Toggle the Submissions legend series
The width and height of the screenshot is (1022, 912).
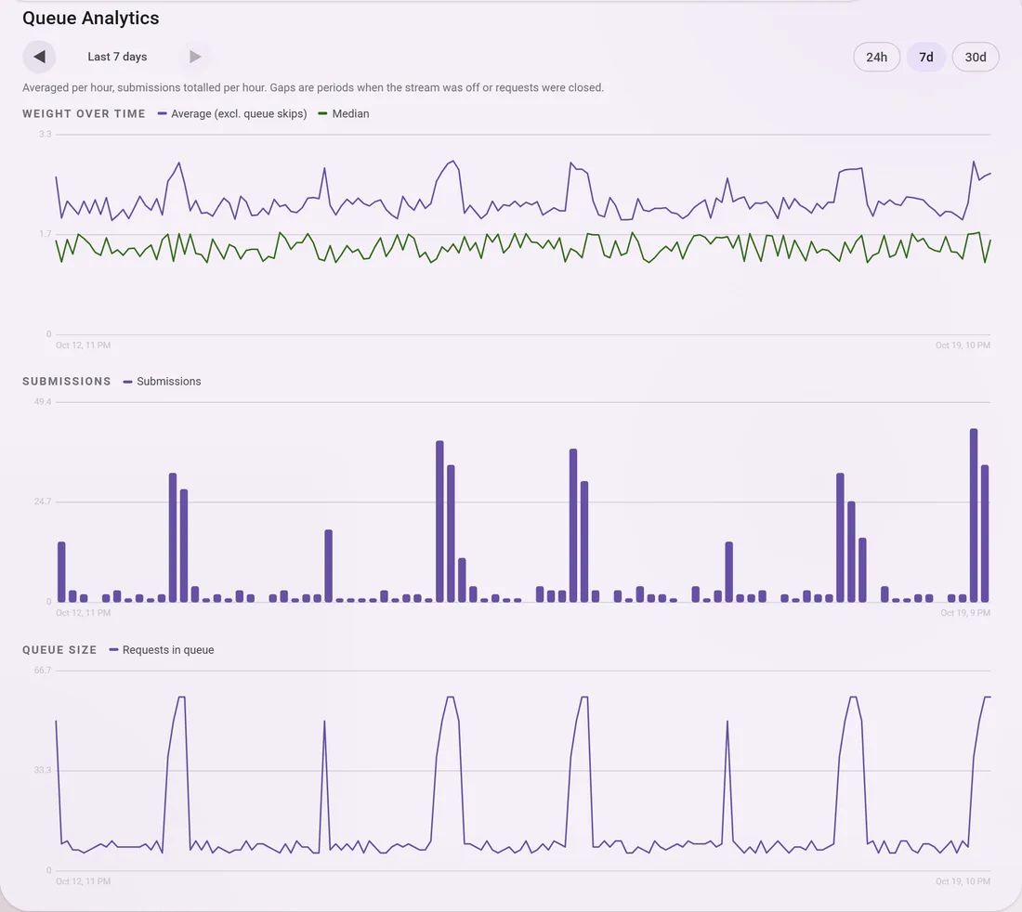[x=163, y=382]
